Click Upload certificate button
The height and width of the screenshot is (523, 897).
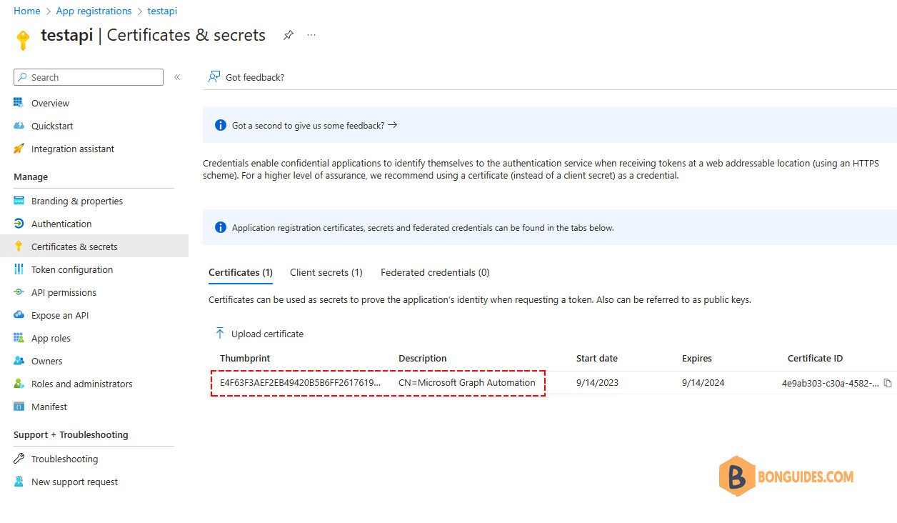click(259, 334)
